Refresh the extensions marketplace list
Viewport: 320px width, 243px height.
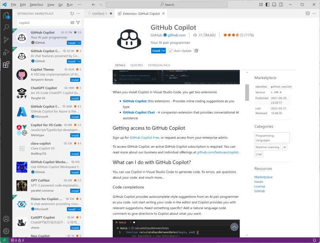coord(72,13)
